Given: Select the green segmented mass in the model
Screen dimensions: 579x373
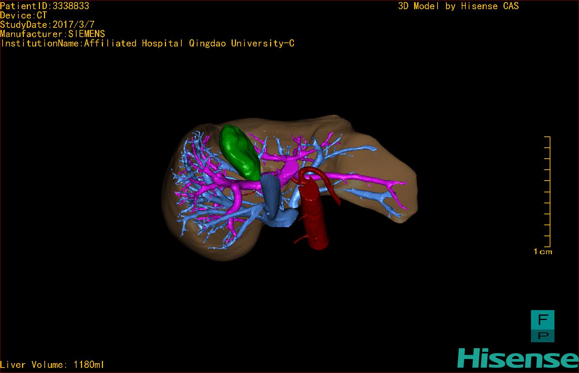Looking at the screenshot, I should pos(240,152).
